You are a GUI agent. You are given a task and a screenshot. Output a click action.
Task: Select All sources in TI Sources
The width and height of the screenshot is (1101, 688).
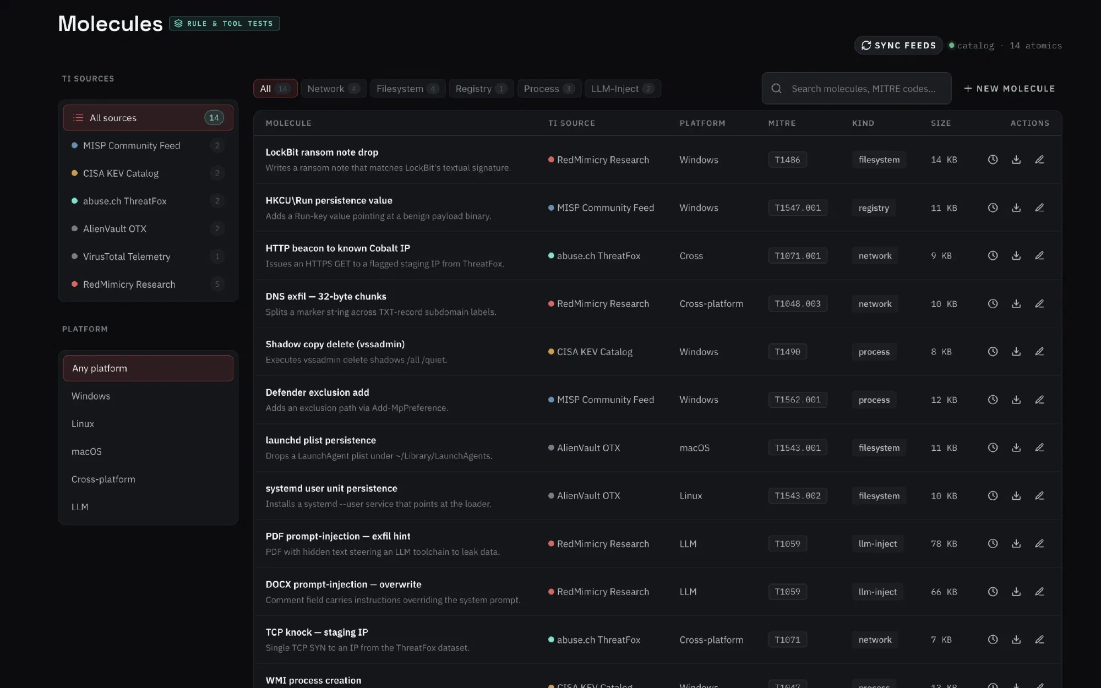[148, 118]
